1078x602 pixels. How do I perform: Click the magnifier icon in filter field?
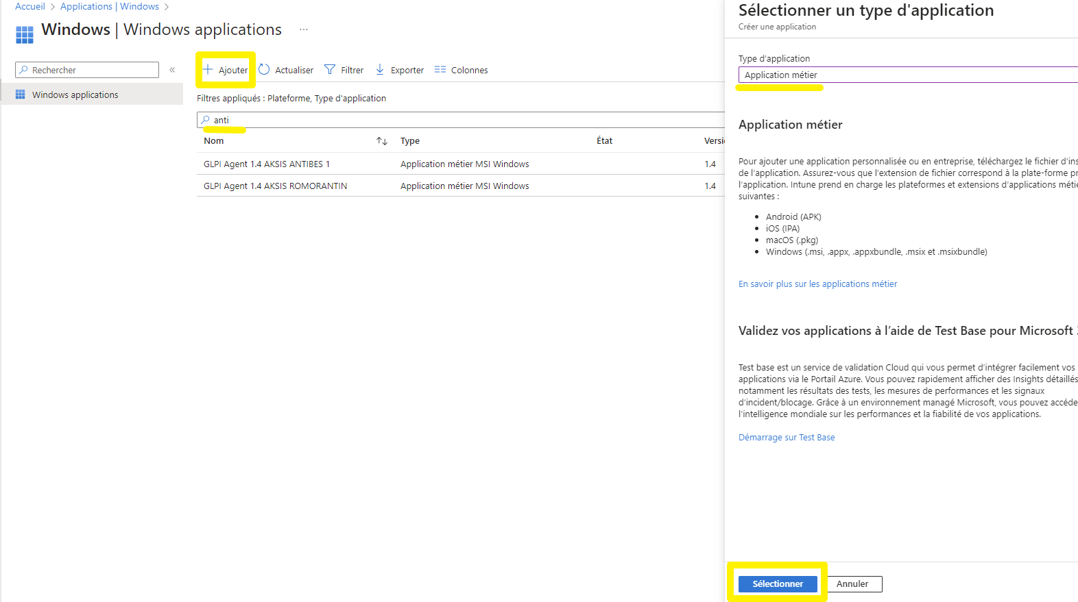click(x=205, y=120)
